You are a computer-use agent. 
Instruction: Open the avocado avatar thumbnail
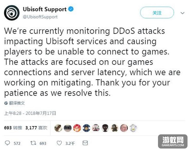[133, 128]
